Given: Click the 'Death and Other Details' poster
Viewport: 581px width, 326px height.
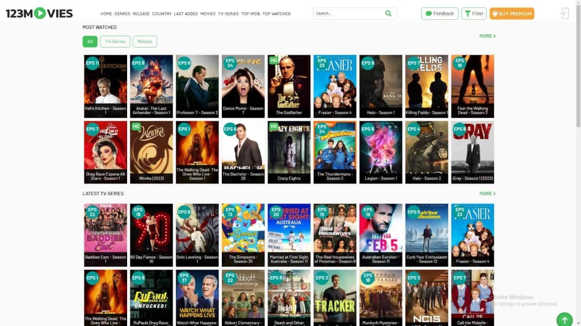Looking at the screenshot, I should [x=289, y=298].
